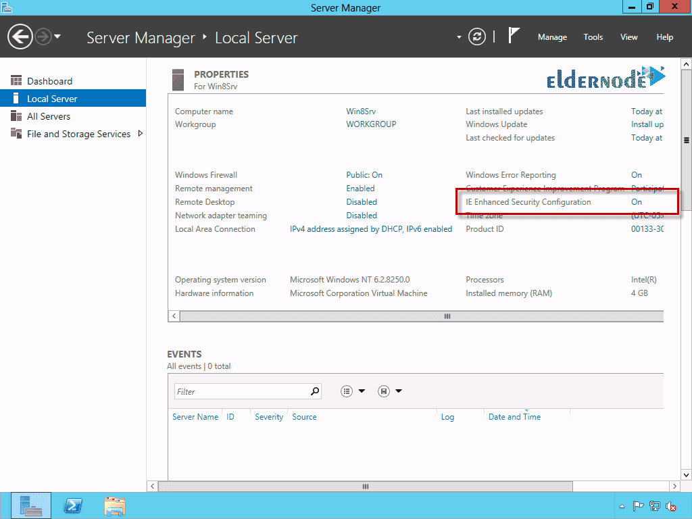This screenshot has width=692, height=519.
Task: Open the Help menu
Action: [x=664, y=37]
